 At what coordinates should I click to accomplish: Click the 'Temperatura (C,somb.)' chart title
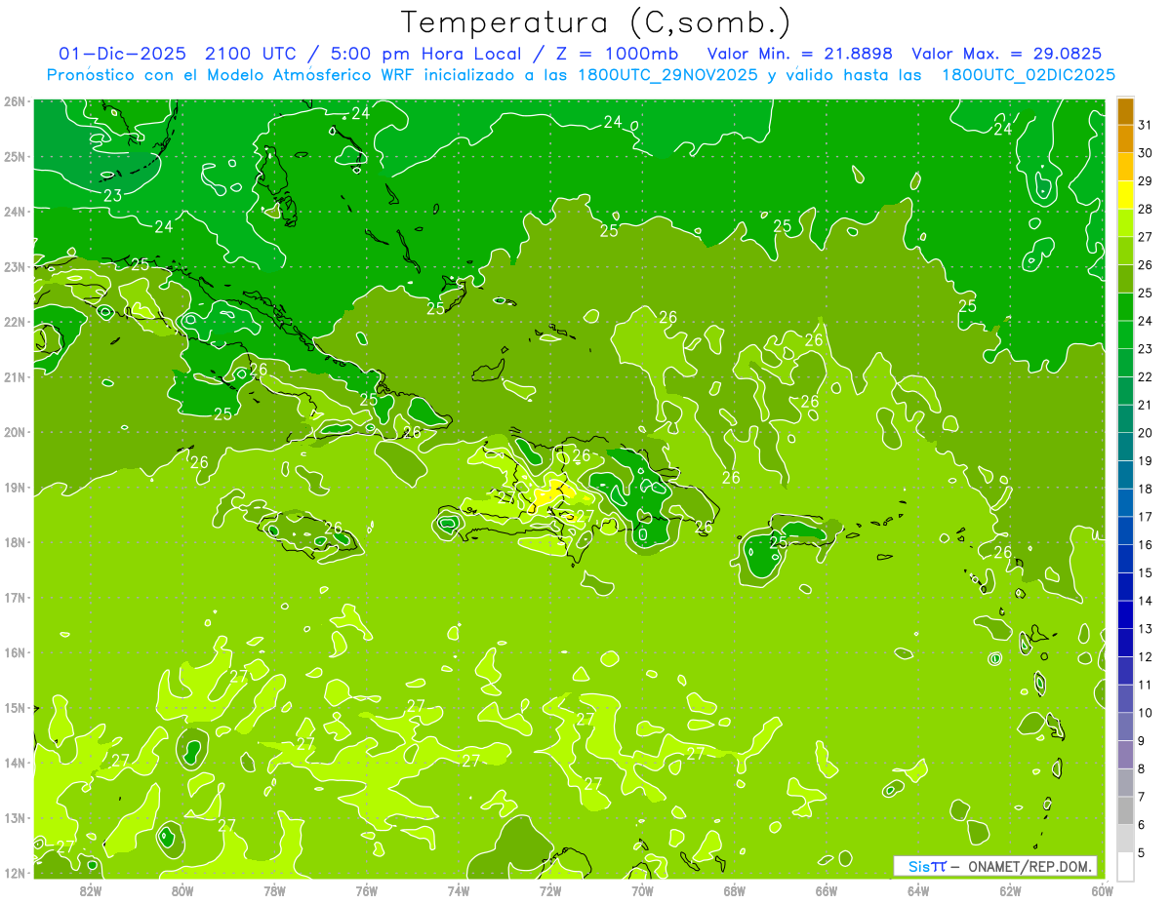[596, 22]
